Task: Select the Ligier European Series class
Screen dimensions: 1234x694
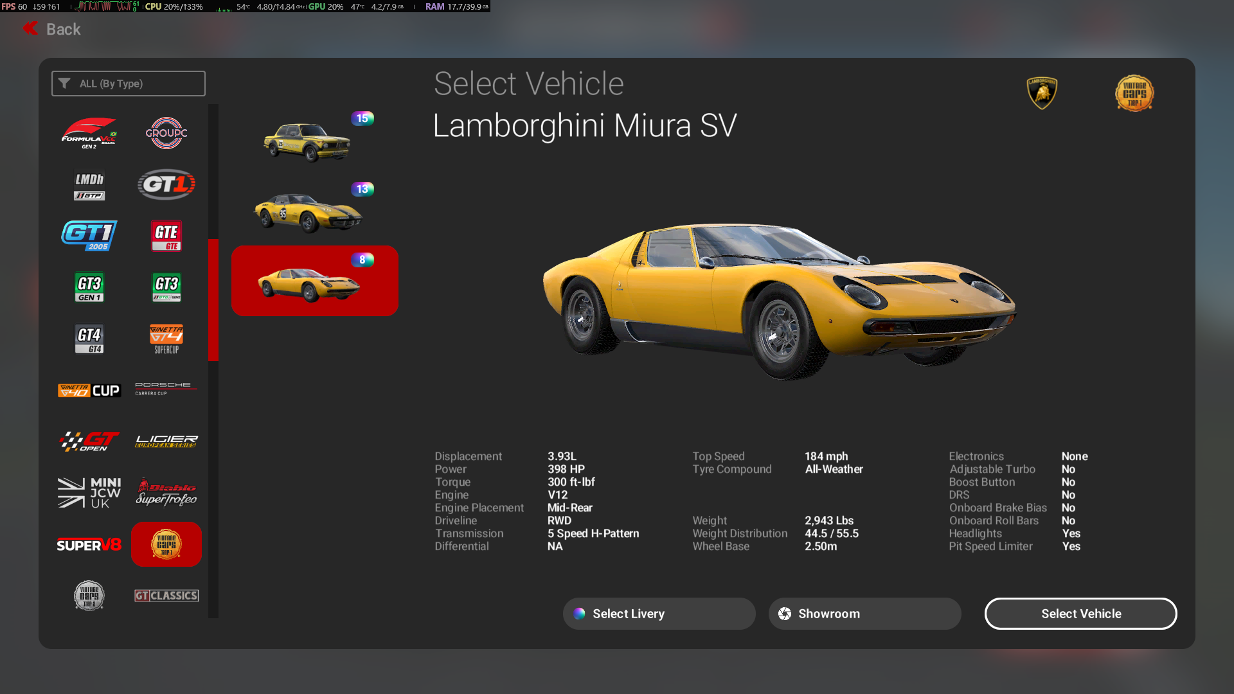Action: (166, 441)
